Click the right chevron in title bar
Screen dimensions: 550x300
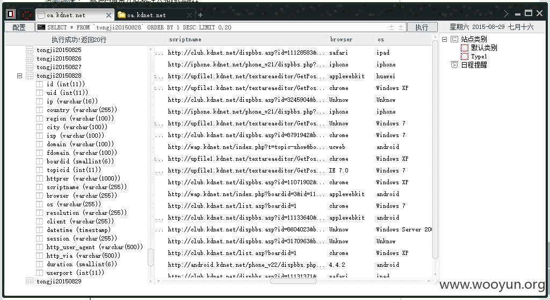click(506, 13)
